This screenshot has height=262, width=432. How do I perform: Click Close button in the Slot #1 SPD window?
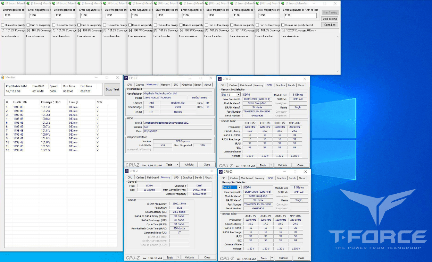(300, 165)
